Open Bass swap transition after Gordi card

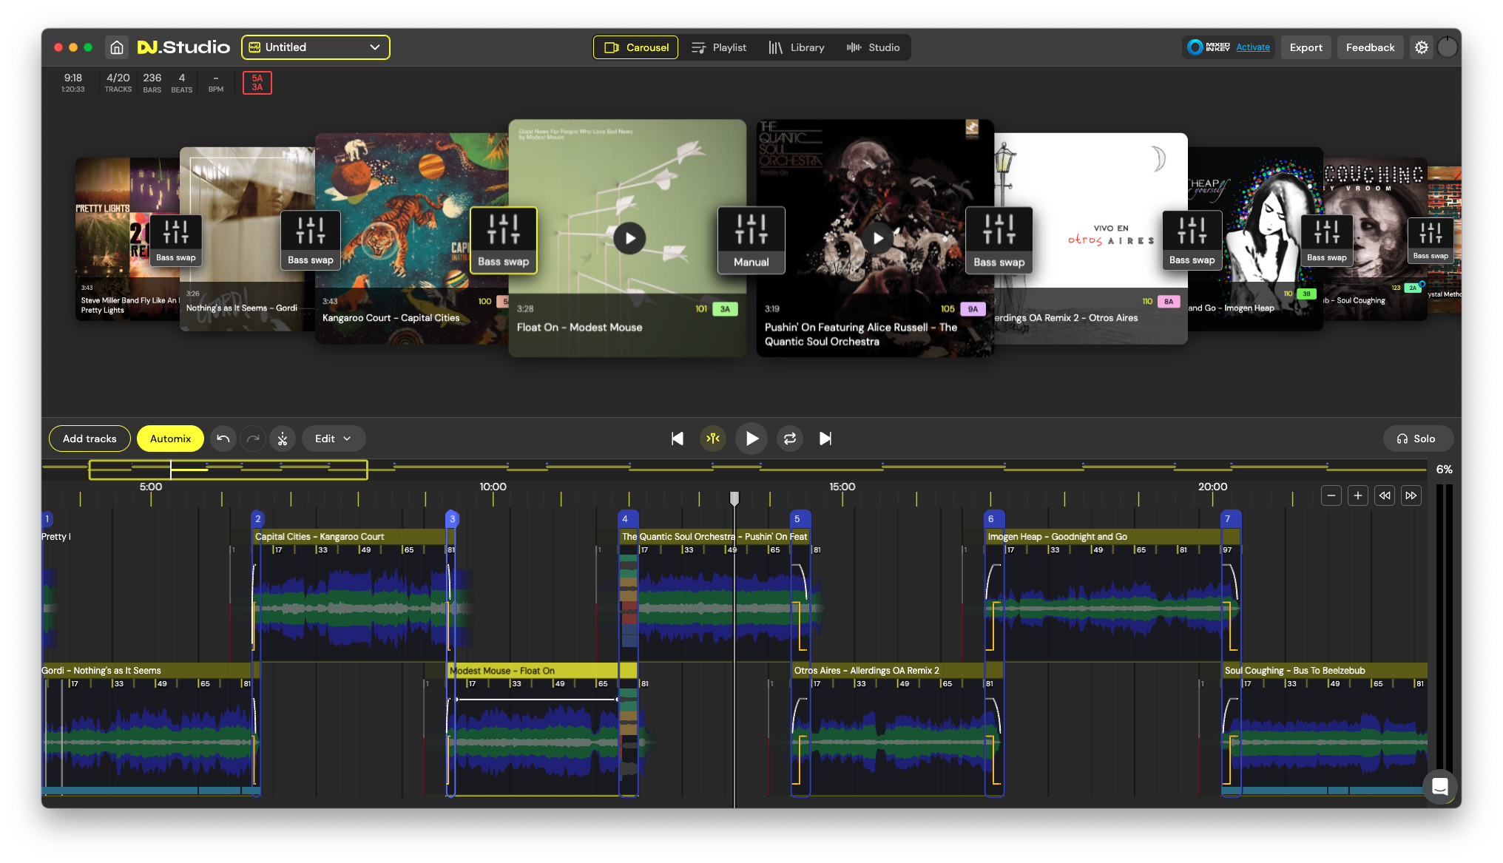[x=311, y=240]
